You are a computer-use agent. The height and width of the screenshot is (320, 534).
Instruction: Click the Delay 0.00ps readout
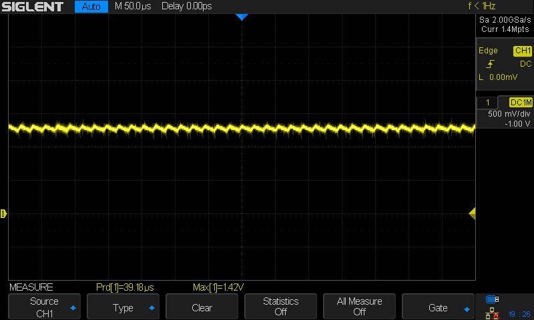187,6
